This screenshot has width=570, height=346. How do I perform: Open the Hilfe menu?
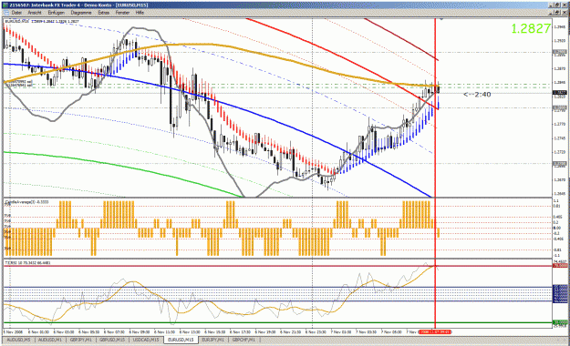(x=140, y=13)
